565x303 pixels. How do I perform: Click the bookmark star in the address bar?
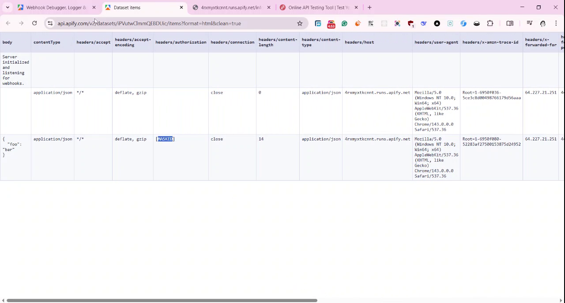pos(300,23)
